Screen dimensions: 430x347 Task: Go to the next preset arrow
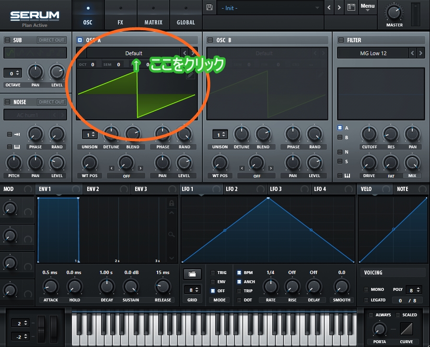(339, 8)
